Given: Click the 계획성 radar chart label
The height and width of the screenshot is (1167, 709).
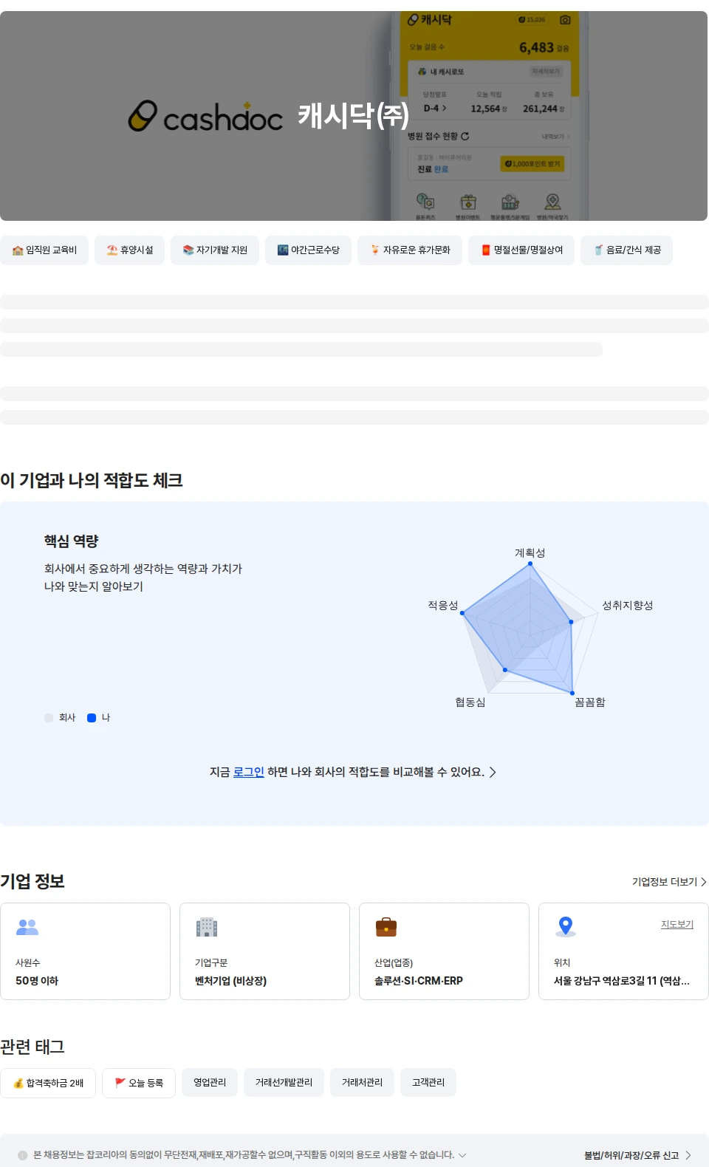Looking at the screenshot, I should coord(530,552).
